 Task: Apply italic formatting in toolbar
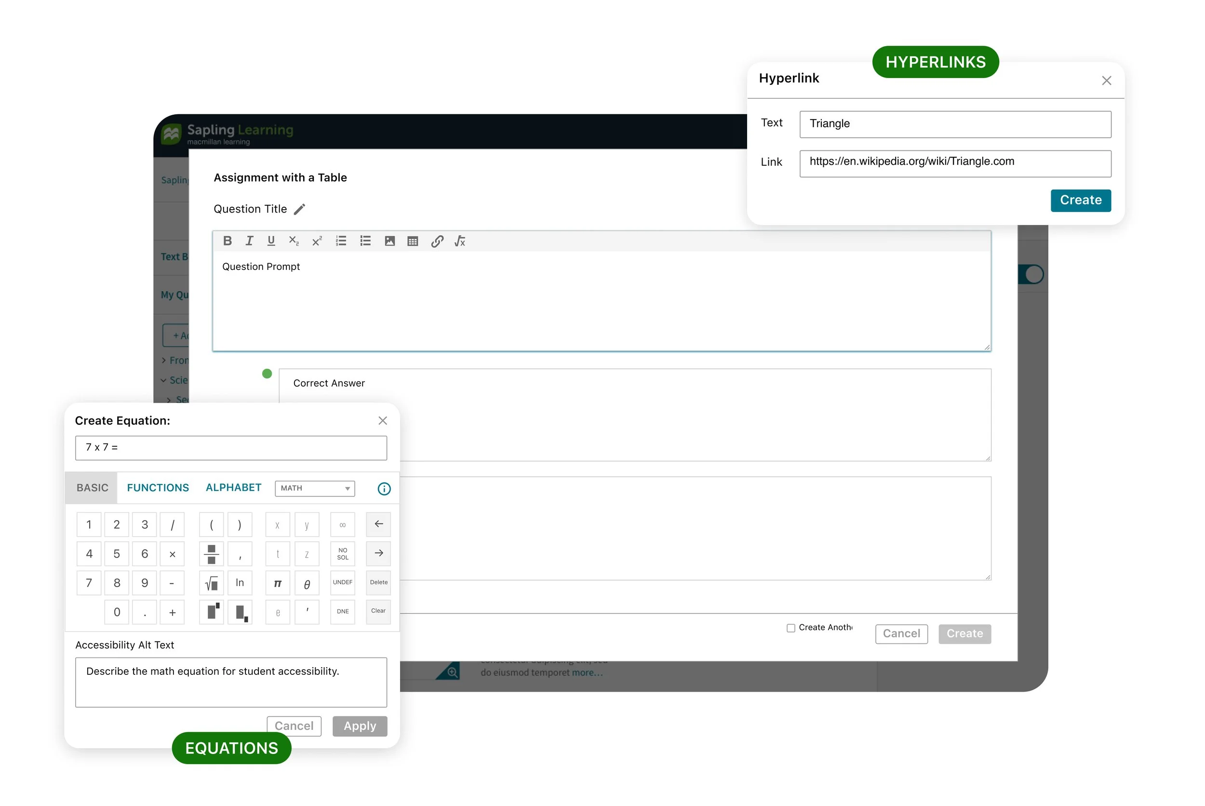[249, 241]
